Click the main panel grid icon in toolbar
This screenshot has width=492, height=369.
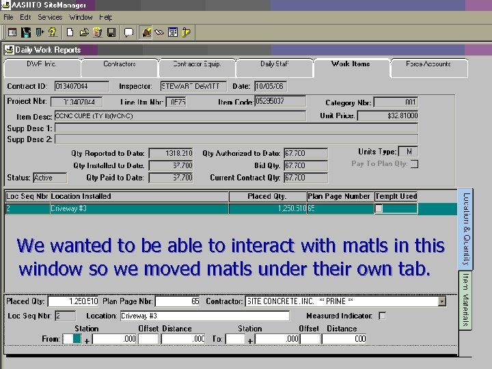(x=12, y=32)
